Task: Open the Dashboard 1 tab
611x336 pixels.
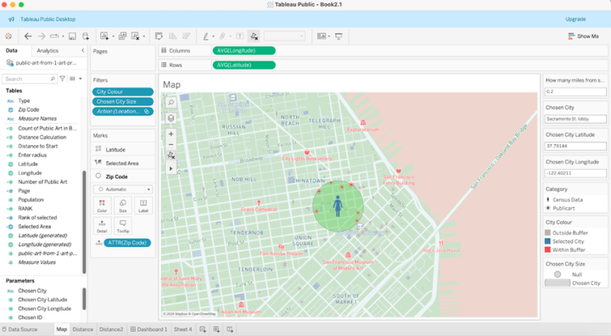Action: tap(149, 329)
